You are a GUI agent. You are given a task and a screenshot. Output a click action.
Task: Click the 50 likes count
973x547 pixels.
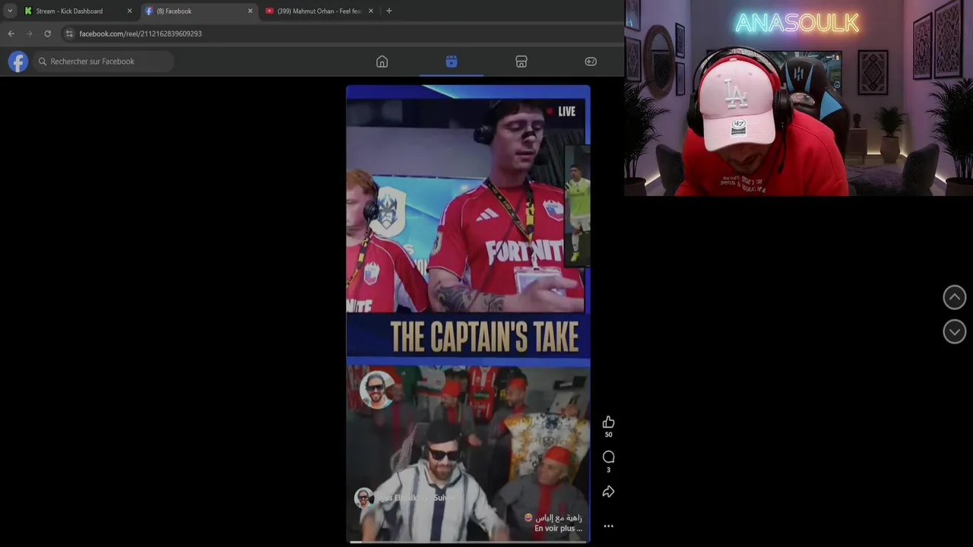[x=608, y=435]
